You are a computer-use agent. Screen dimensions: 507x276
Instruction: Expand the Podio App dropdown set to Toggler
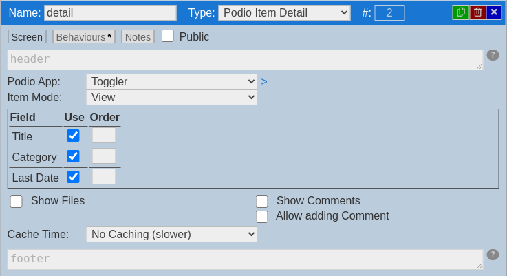tap(171, 81)
